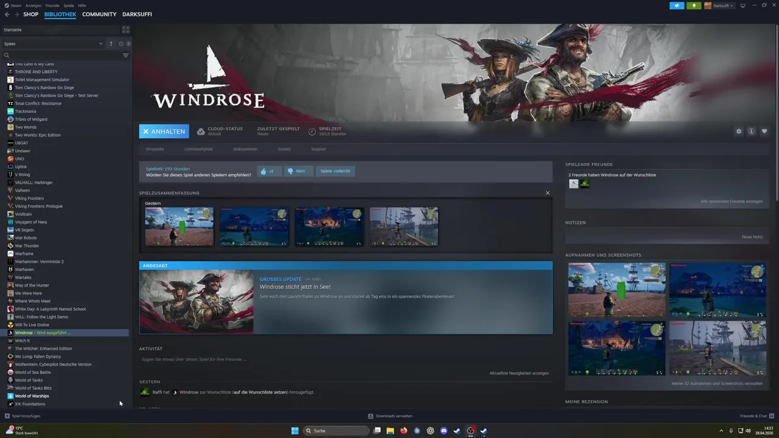Open ChatGPT icon in the taskbar
This screenshot has width=779, height=438.
pyautogui.click(x=430, y=431)
